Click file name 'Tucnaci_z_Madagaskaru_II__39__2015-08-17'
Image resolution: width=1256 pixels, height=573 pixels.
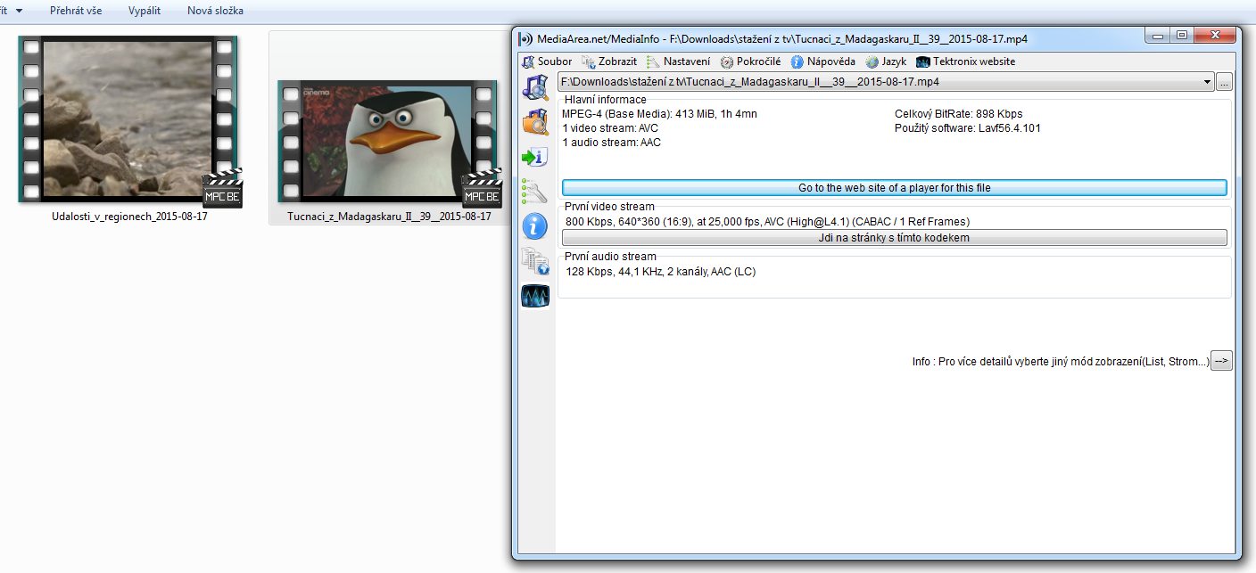(389, 217)
